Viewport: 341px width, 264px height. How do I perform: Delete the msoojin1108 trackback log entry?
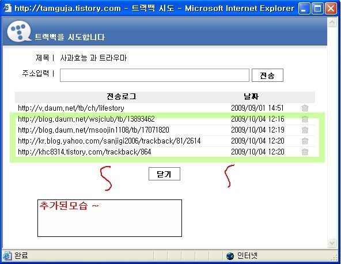tap(305, 130)
